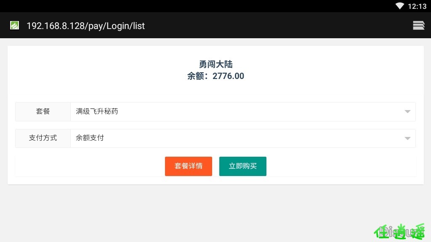Open the browser hamburger menu icon

point(419,26)
